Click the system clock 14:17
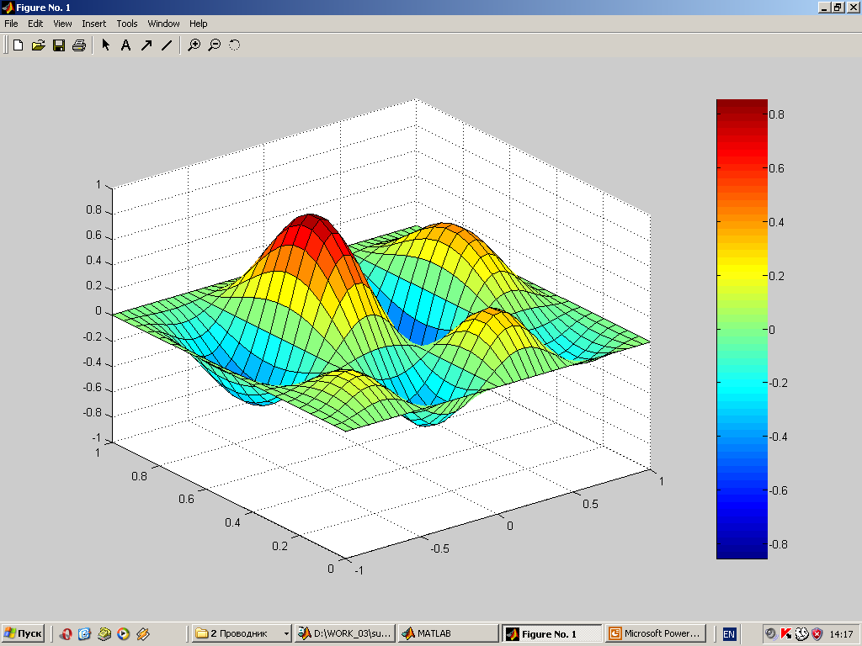Screen dimensions: 862x646 click(x=841, y=634)
